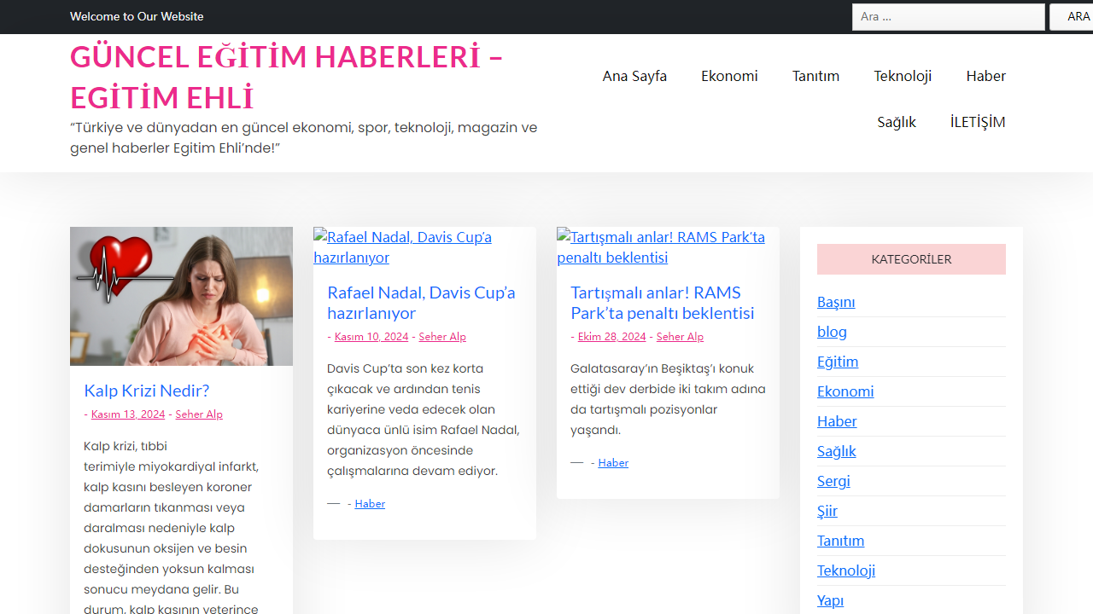This screenshot has height=614, width=1093.
Task: Click the Seher Alp author link
Action: pyautogui.click(x=199, y=414)
